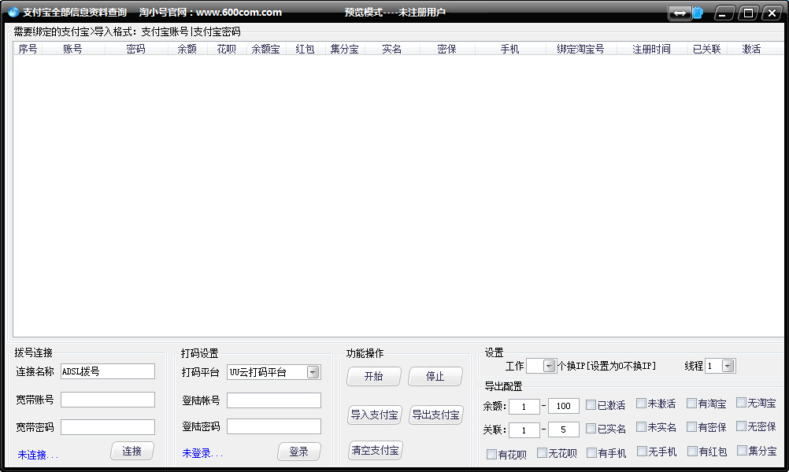Expand the 工作 IP-change count dropdown
The height and width of the screenshot is (472, 789).
549,366
